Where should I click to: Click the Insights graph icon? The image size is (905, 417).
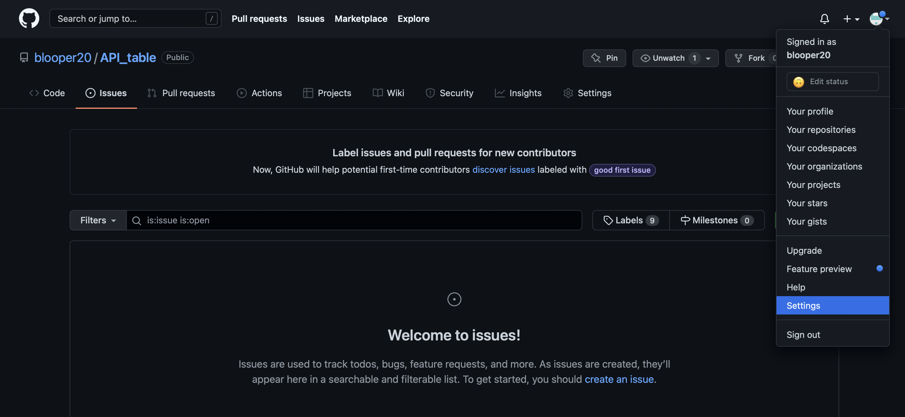tap(500, 93)
